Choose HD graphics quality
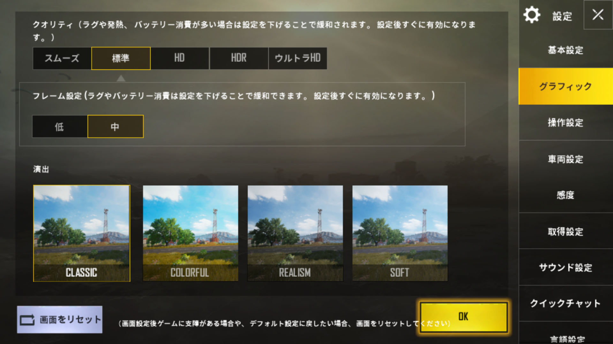Image resolution: width=613 pixels, height=344 pixels. click(x=180, y=58)
